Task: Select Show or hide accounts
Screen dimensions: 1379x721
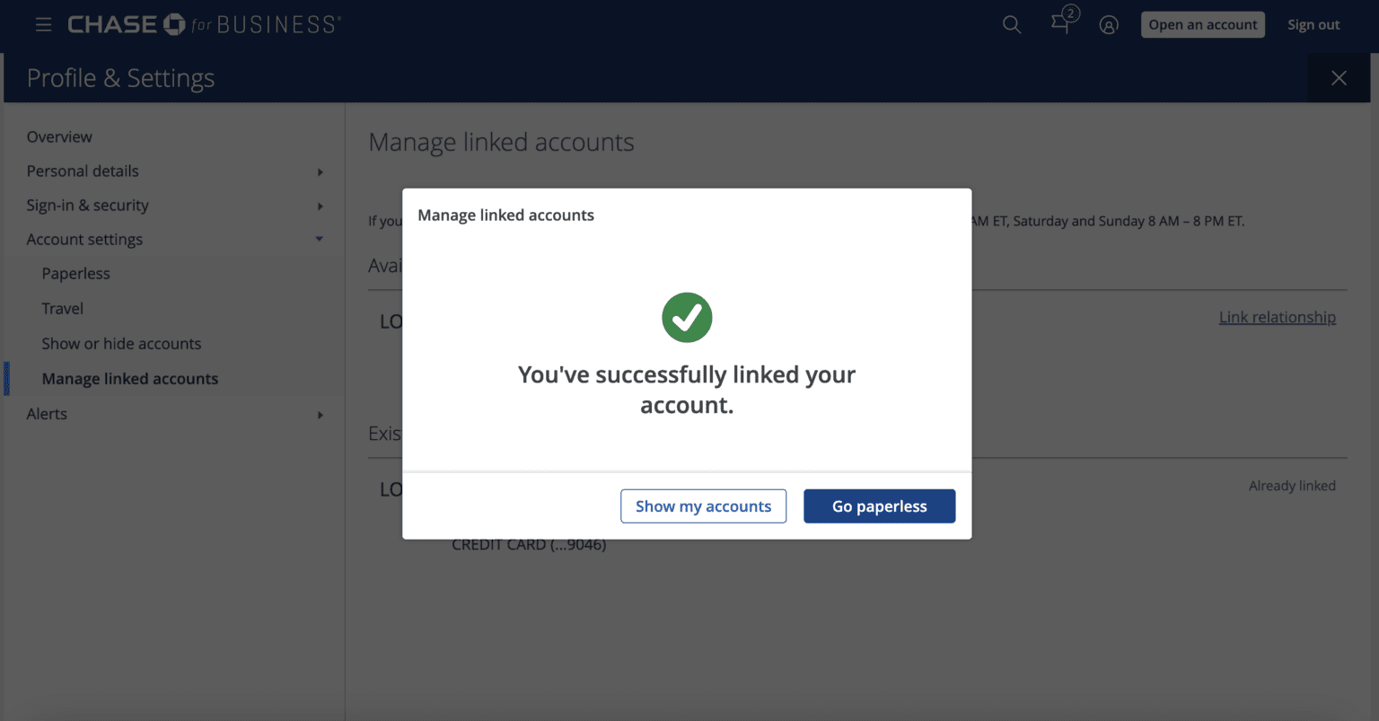Action: click(x=121, y=343)
